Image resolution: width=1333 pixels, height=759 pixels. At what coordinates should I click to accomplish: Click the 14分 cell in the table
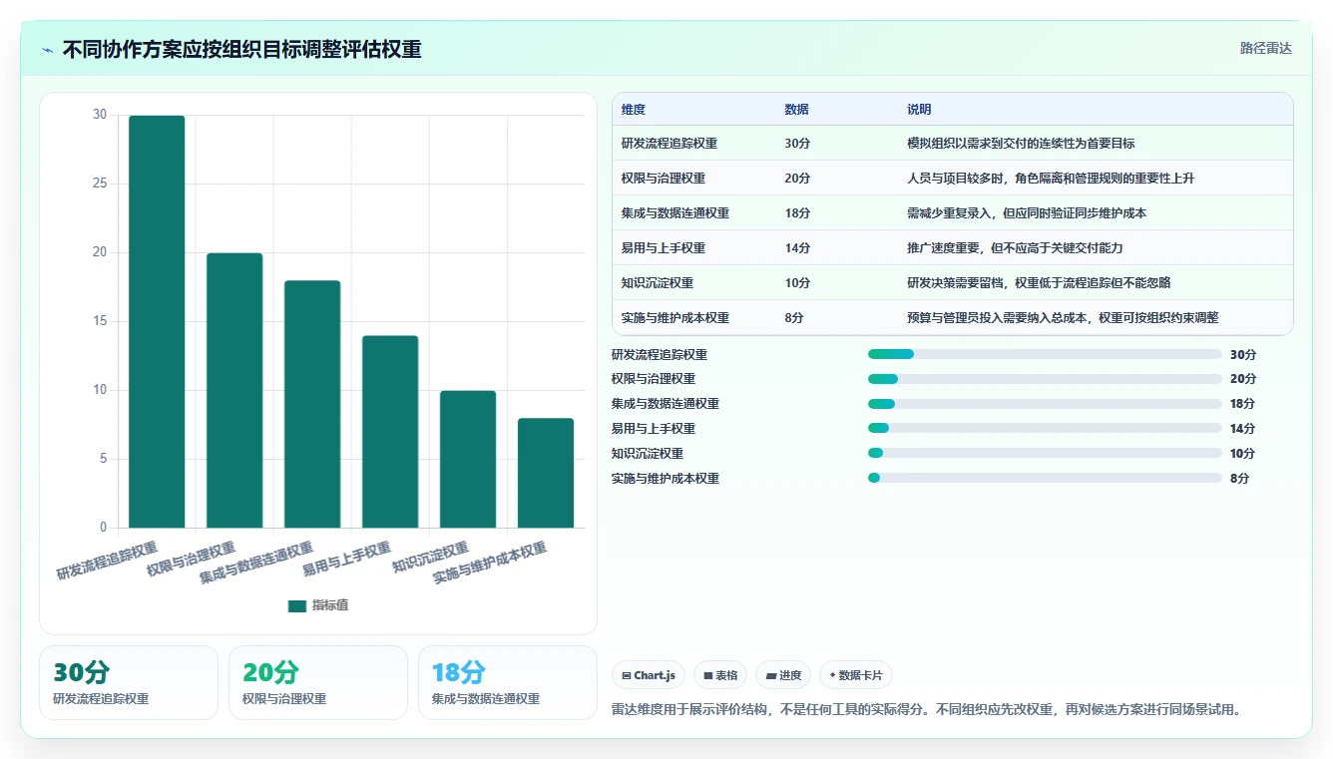[x=836, y=248]
